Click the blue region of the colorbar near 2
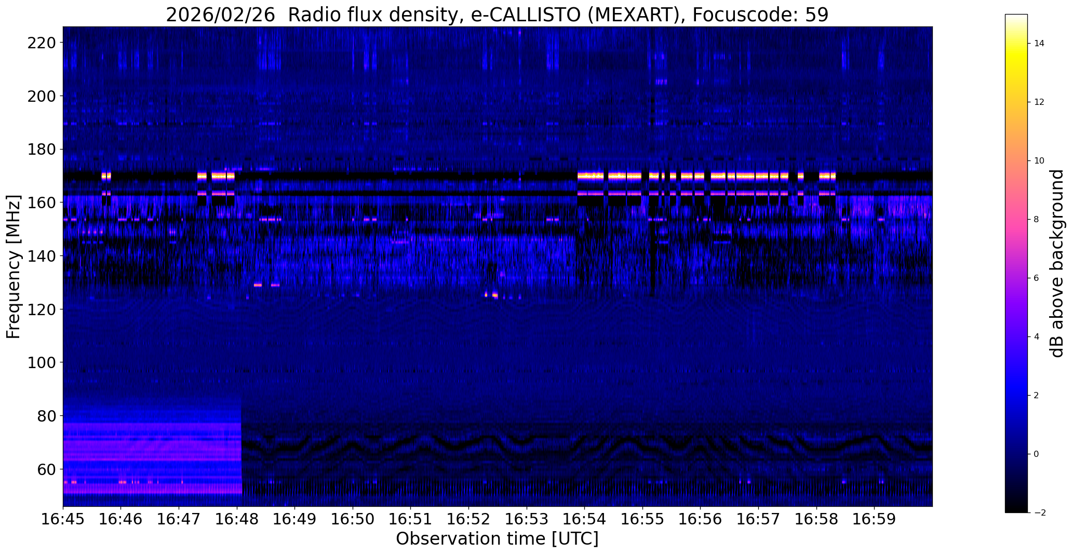 tap(1016, 396)
